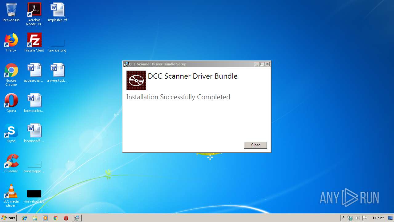
Task: Select roleyahoo.jpg file on desktop
Action: click(34, 196)
